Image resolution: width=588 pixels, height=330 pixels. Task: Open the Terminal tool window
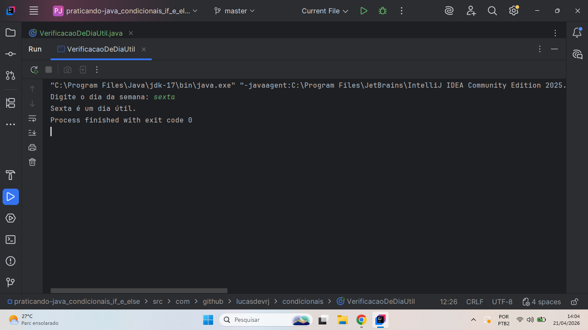11,240
